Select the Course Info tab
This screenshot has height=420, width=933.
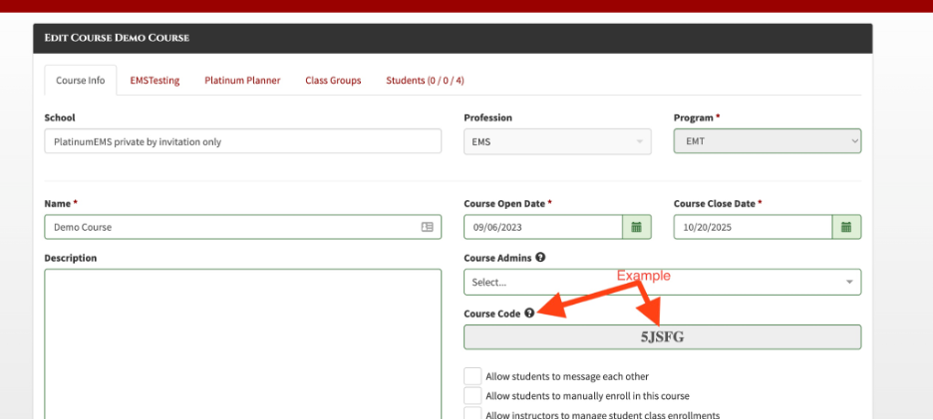(x=80, y=81)
